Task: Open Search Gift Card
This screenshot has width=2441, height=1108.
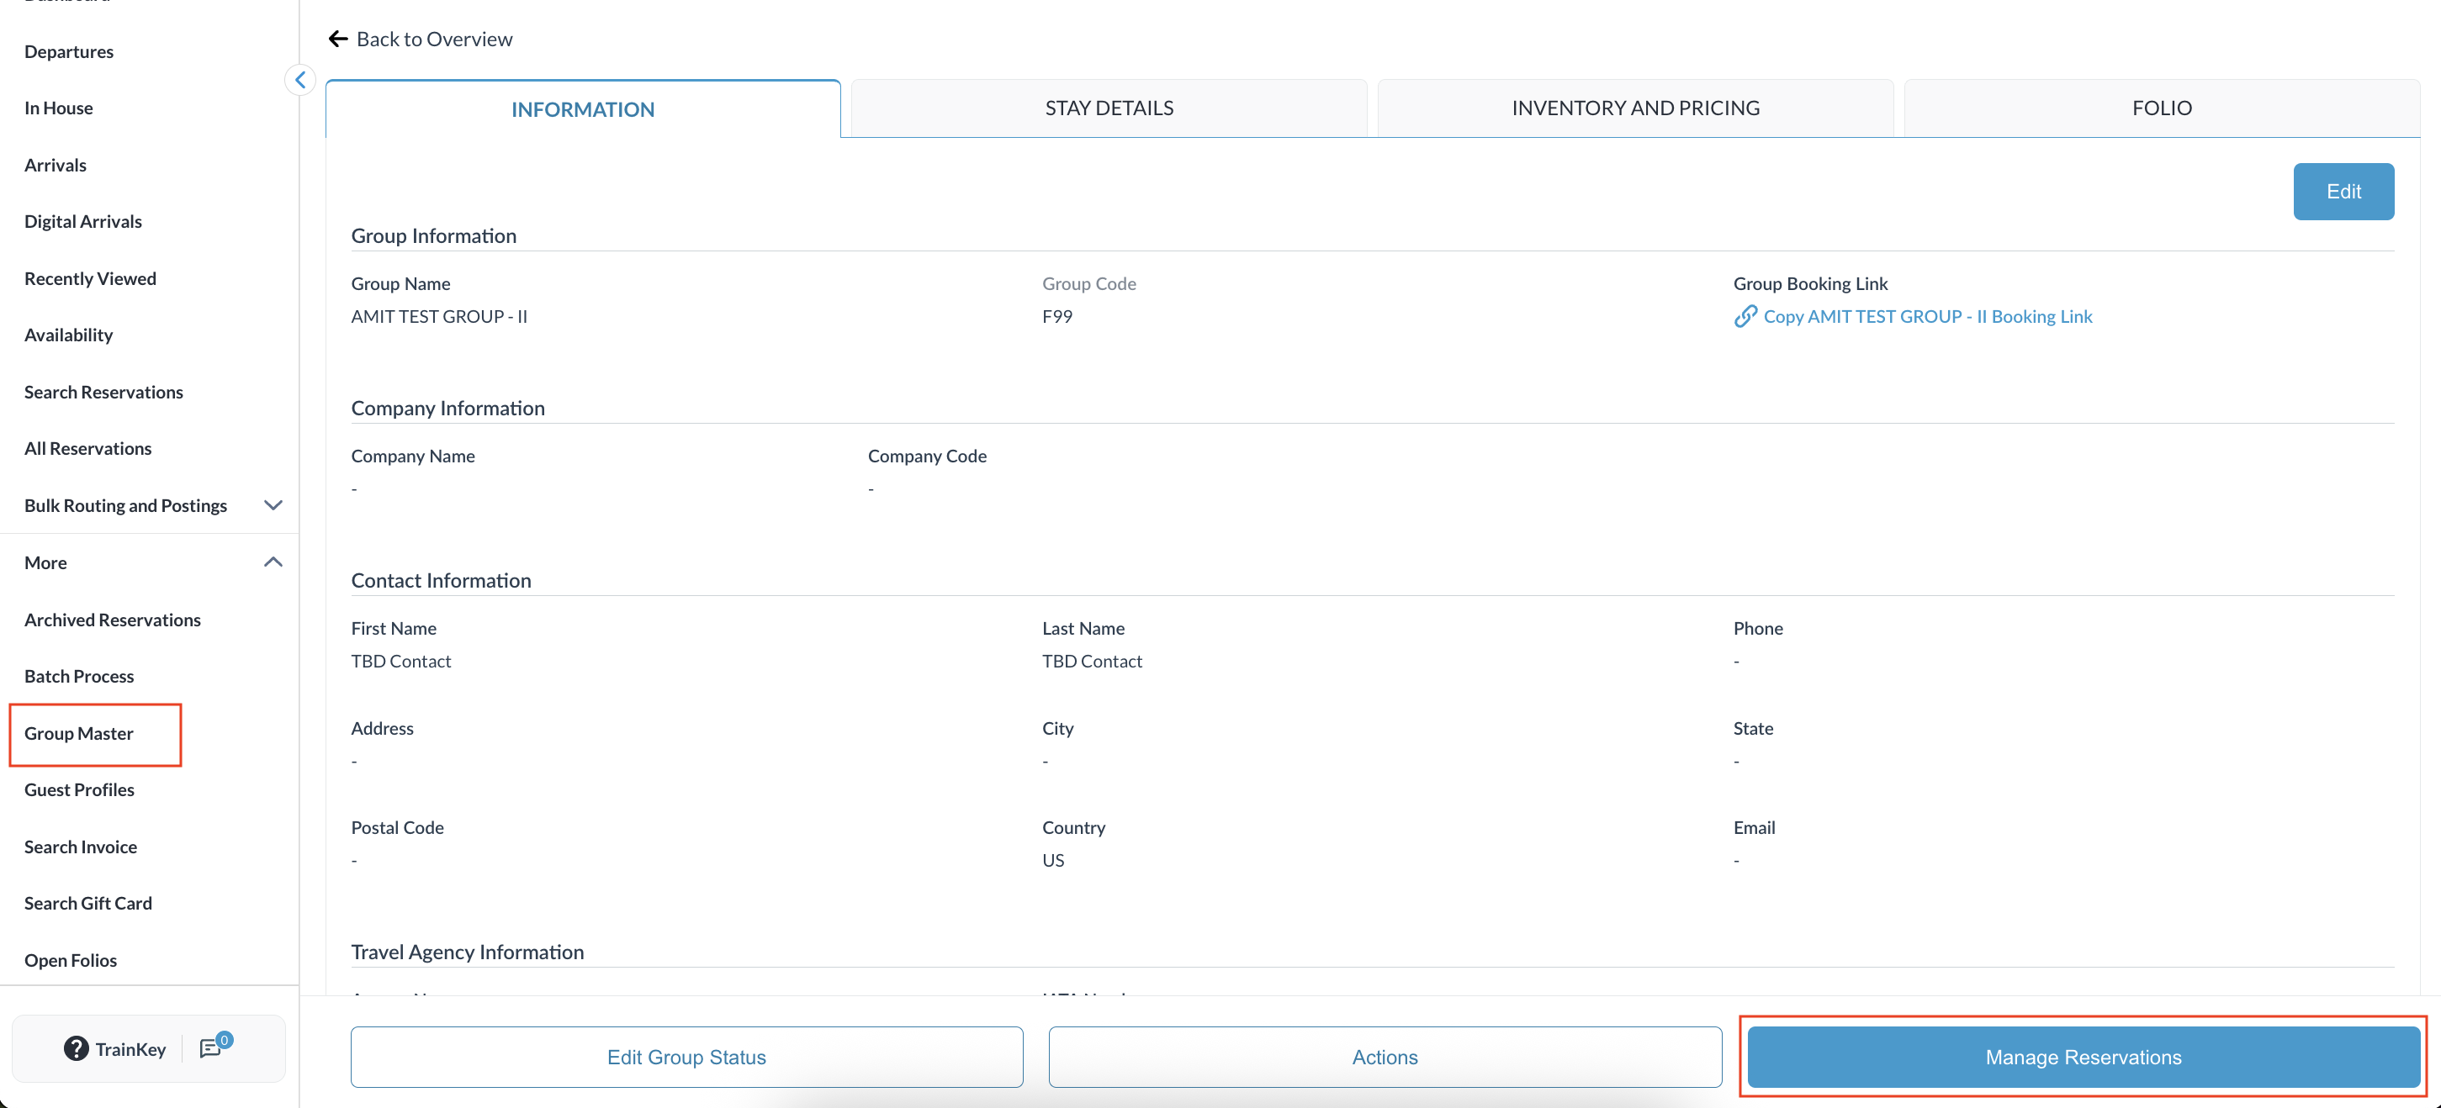Action: (x=88, y=904)
